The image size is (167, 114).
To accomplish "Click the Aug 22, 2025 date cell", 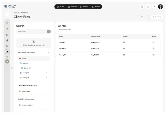I will point(95,55).
